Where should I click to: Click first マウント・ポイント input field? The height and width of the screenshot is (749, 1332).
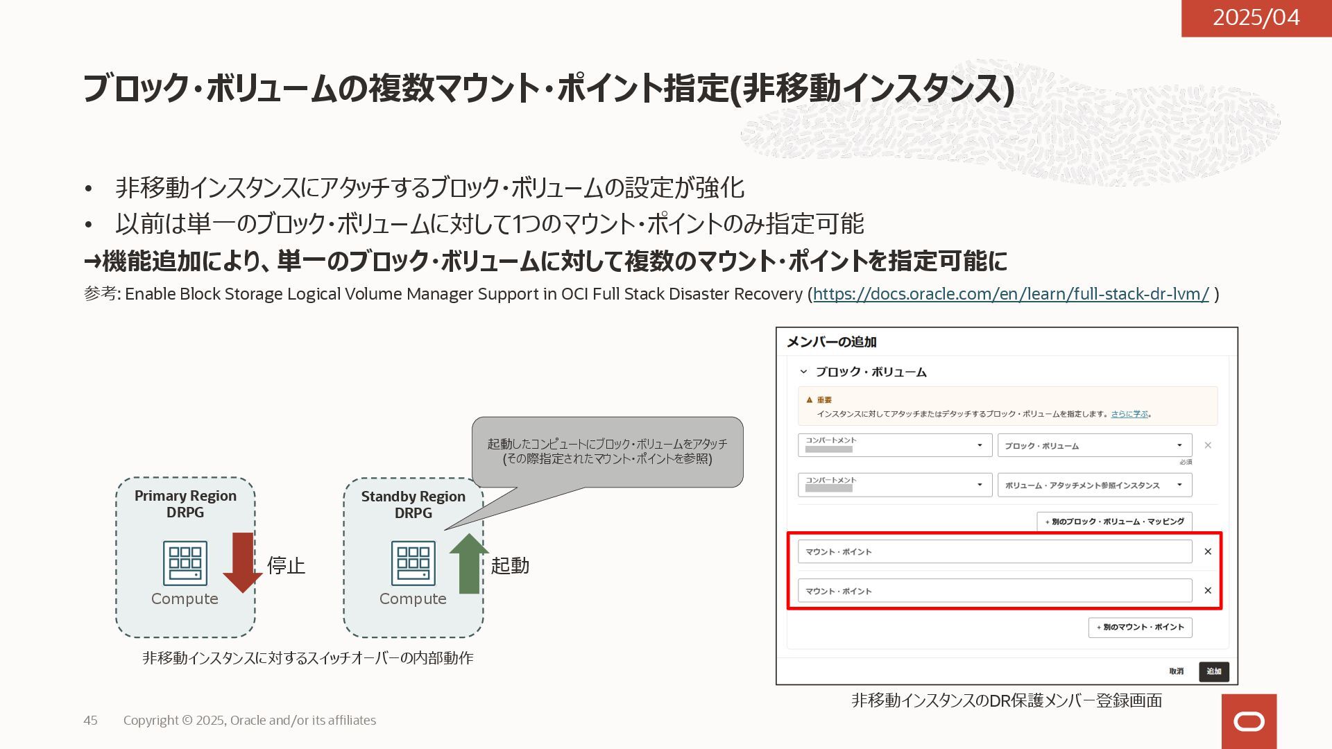tap(995, 551)
